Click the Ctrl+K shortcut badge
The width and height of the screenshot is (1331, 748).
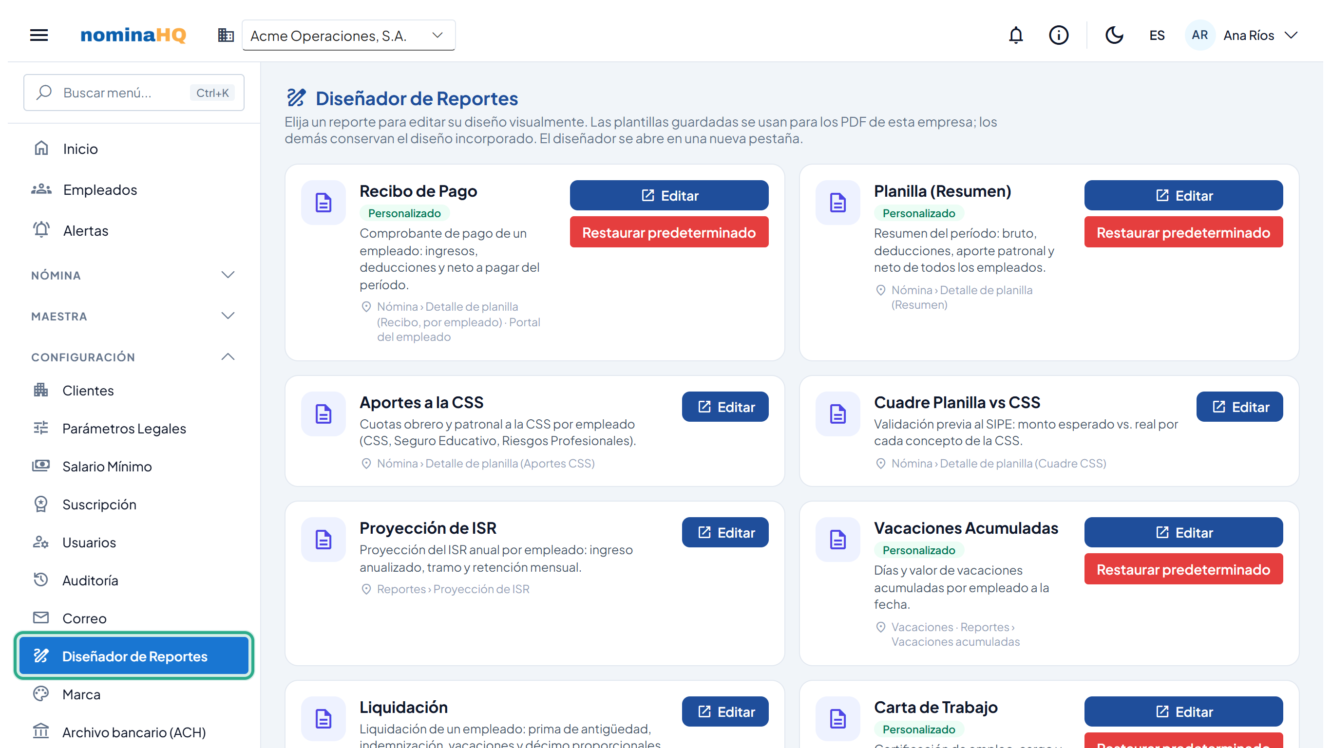[x=212, y=93]
